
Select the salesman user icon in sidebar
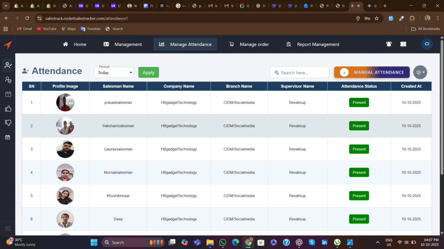click(x=8, y=65)
